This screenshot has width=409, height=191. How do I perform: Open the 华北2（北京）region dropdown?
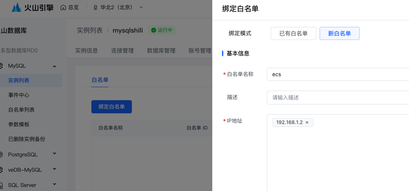pos(141,7)
